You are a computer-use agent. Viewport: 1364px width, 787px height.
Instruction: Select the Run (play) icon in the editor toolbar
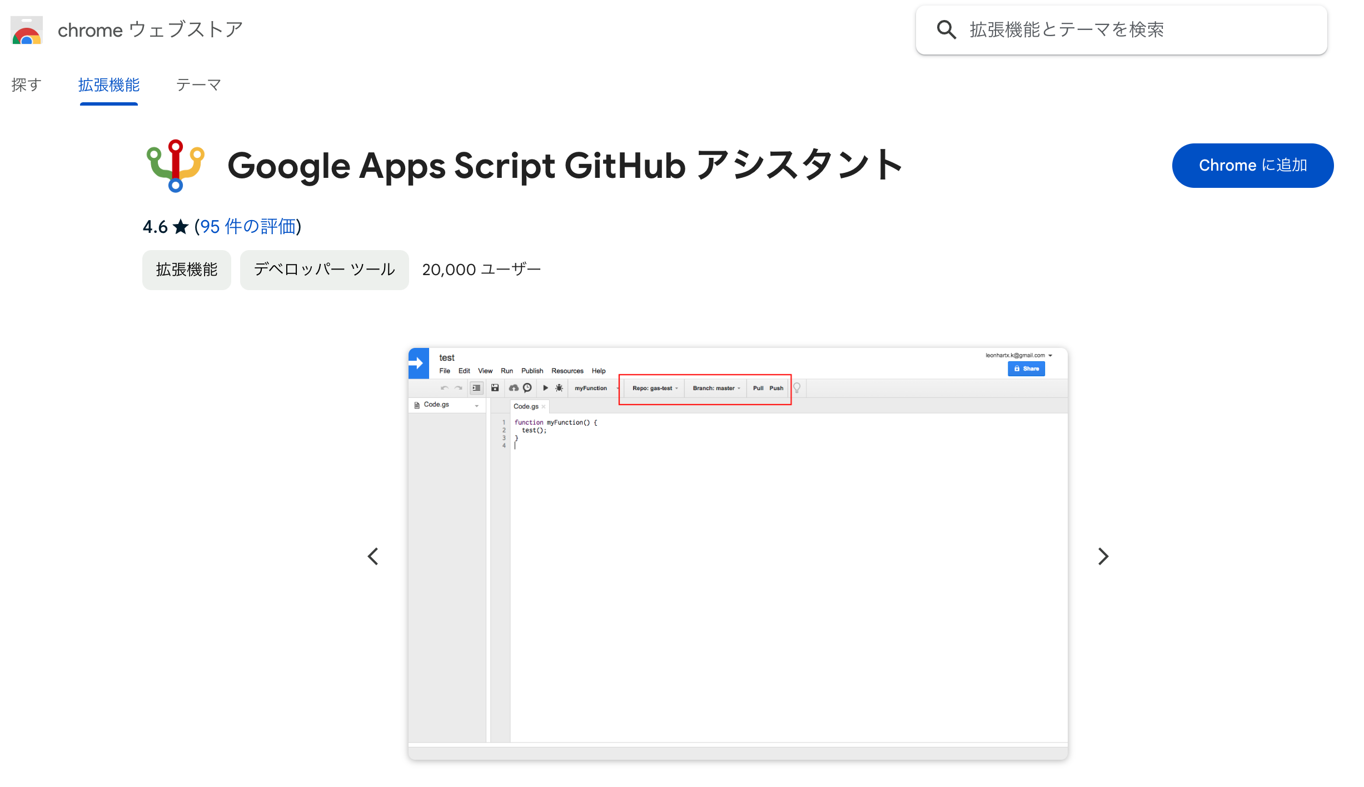coord(546,388)
